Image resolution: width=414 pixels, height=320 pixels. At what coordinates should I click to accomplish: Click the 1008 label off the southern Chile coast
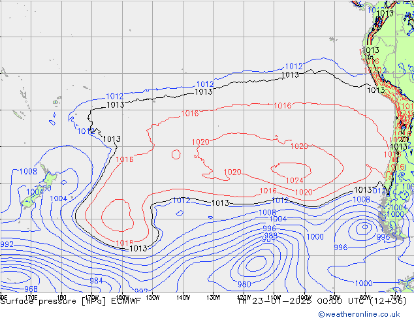(x=362, y=200)
